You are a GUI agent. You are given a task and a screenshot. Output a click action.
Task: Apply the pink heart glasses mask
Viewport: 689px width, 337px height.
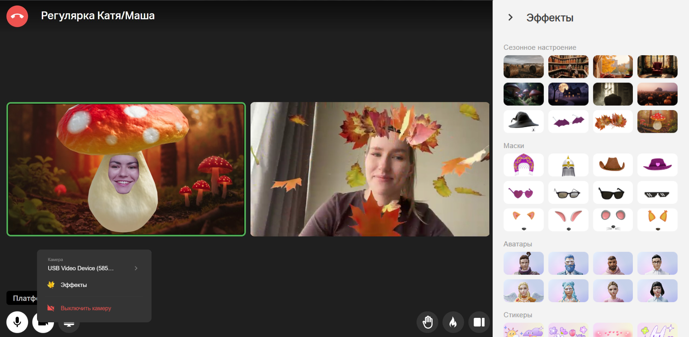coord(523,192)
